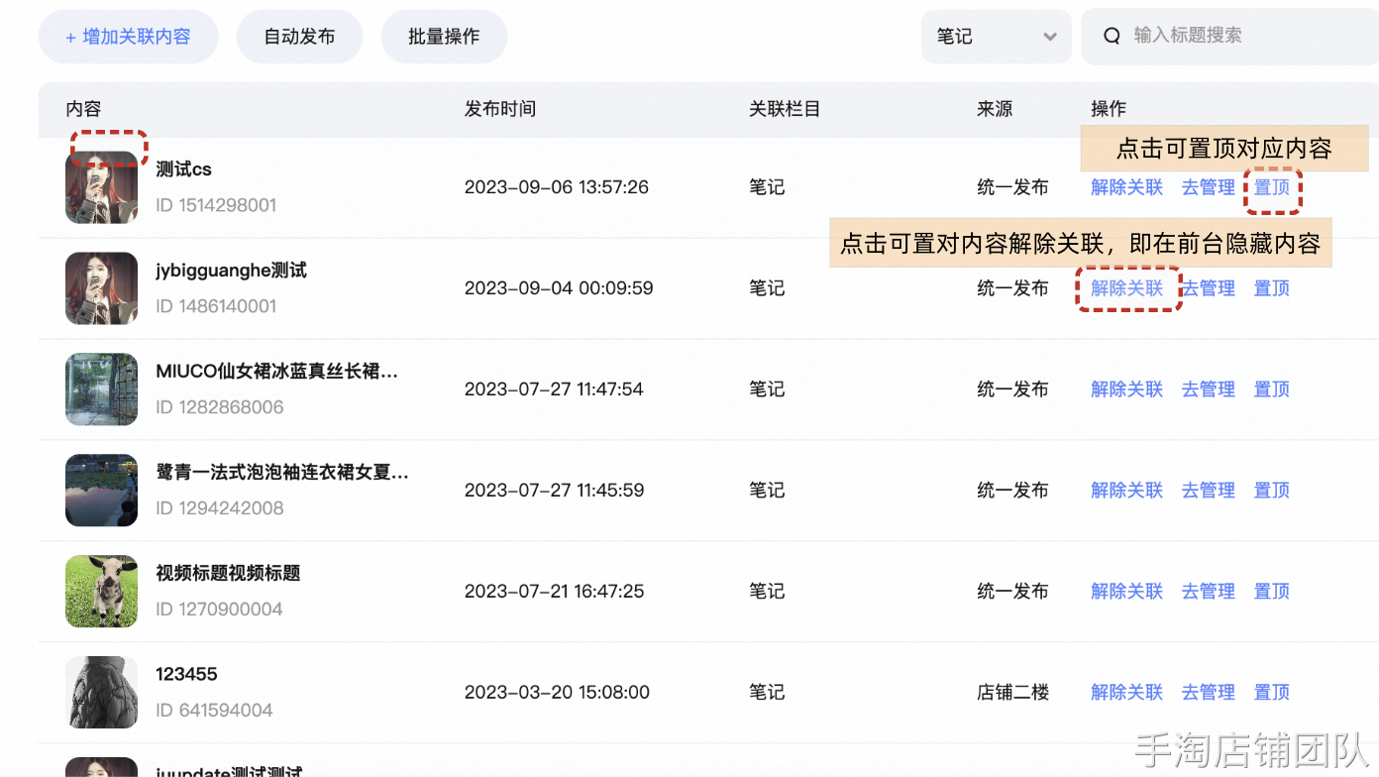The width and height of the screenshot is (1379, 777).
Task: Click publish time 2023-07-27 11:45:59
Action: (x=554, y=491)
